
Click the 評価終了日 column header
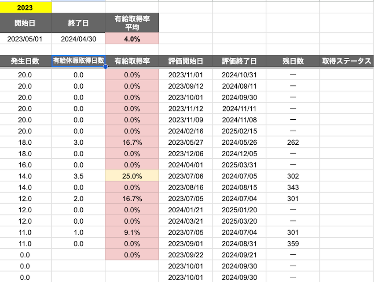tap(239, 61)
